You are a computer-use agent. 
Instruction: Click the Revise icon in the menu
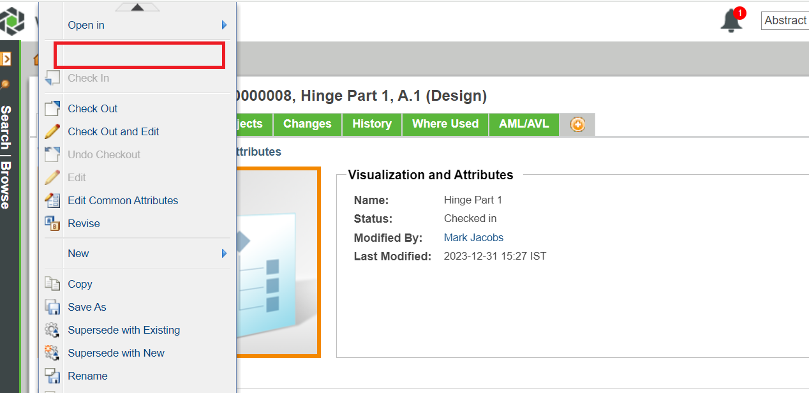[x=54, y=223]
